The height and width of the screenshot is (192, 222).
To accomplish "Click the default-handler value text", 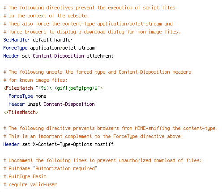I will tap(53, 40).
